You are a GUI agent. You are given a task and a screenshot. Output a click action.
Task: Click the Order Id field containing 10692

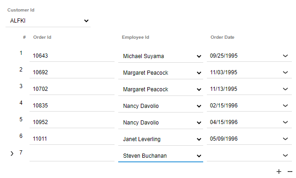tap(72, 72)
